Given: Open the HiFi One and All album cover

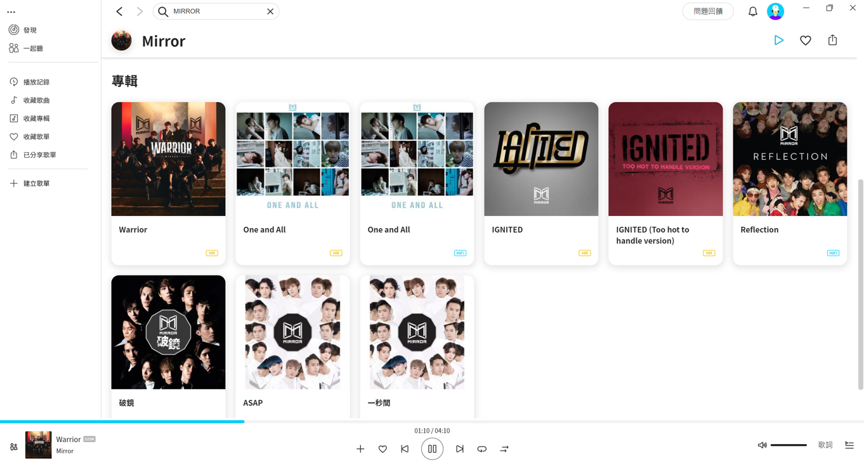Looking at the screenshot, I should click(417, 159).
